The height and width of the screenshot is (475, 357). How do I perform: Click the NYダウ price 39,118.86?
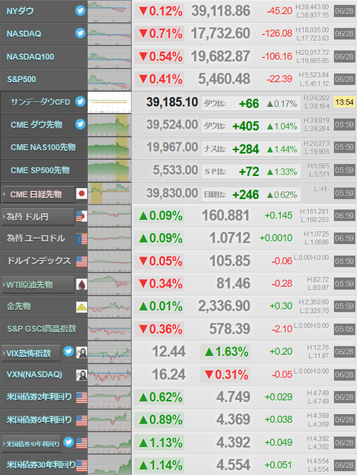(221, 11)
